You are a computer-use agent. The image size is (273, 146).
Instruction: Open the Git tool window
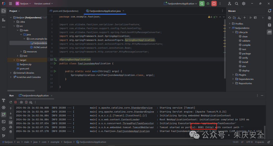click(x=4, y=136)
